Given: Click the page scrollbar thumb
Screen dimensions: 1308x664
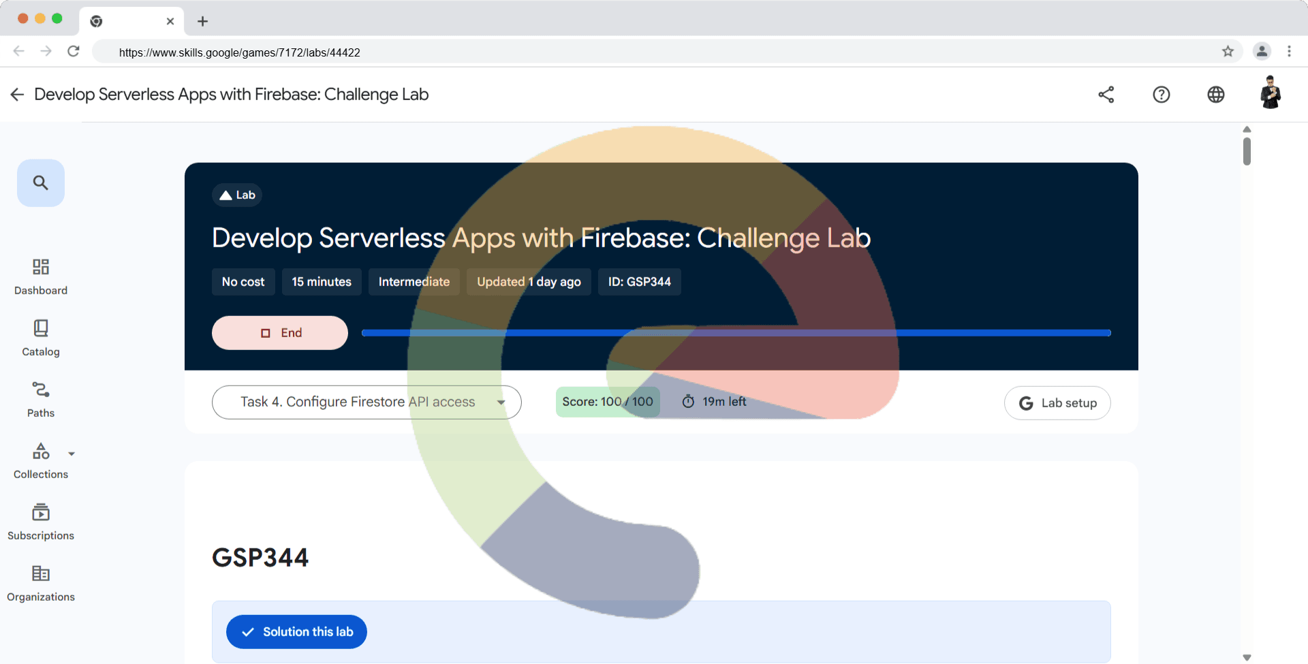Looking at the screenshot, I should pyautogui.click(x=1247, y=151).
